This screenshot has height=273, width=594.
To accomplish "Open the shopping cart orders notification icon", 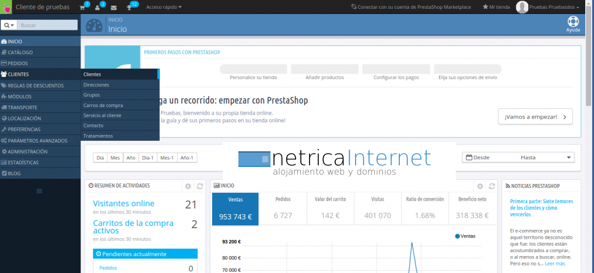I will [x=82, y=8].
